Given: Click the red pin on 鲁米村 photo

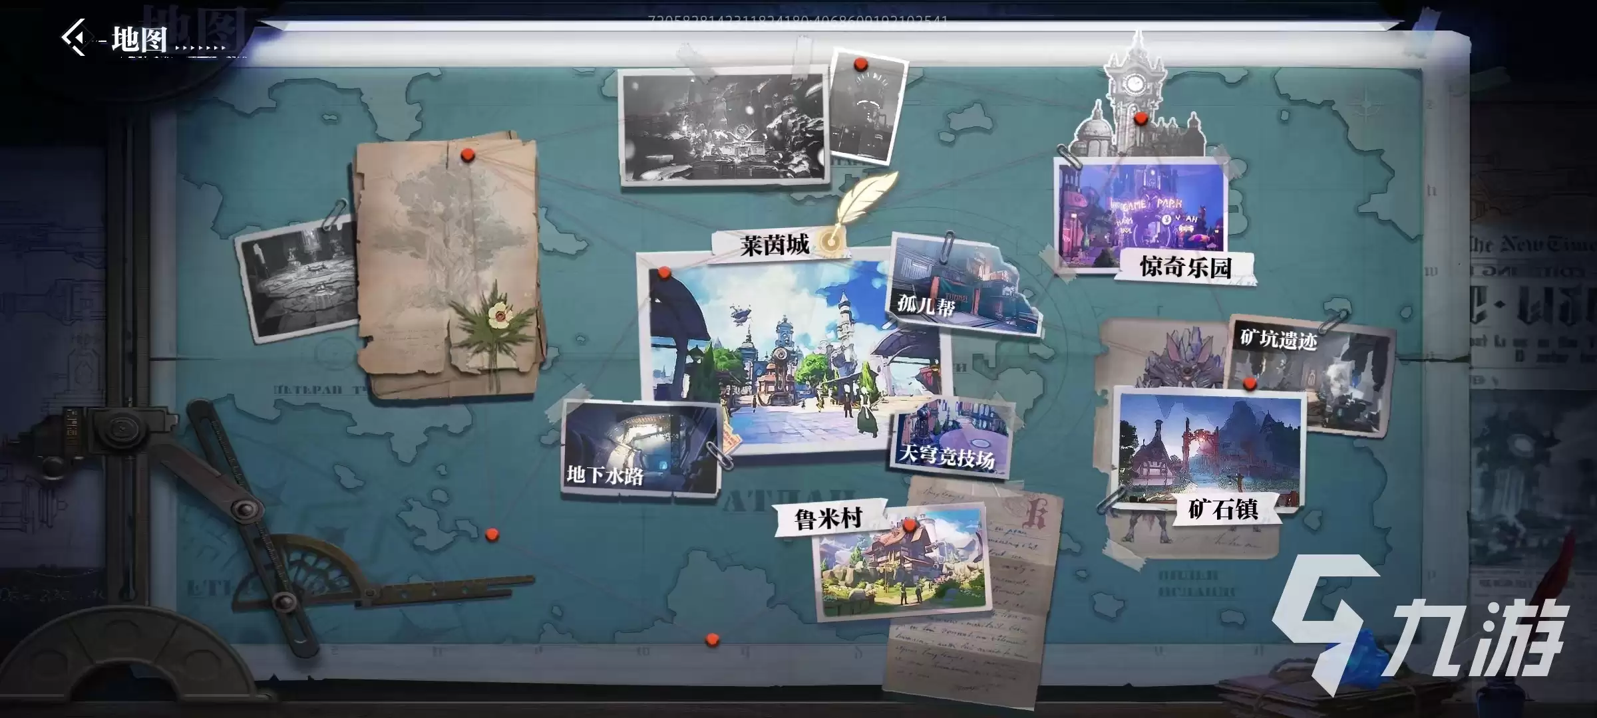Looking at the screenshot, I should tap(910, 525).
